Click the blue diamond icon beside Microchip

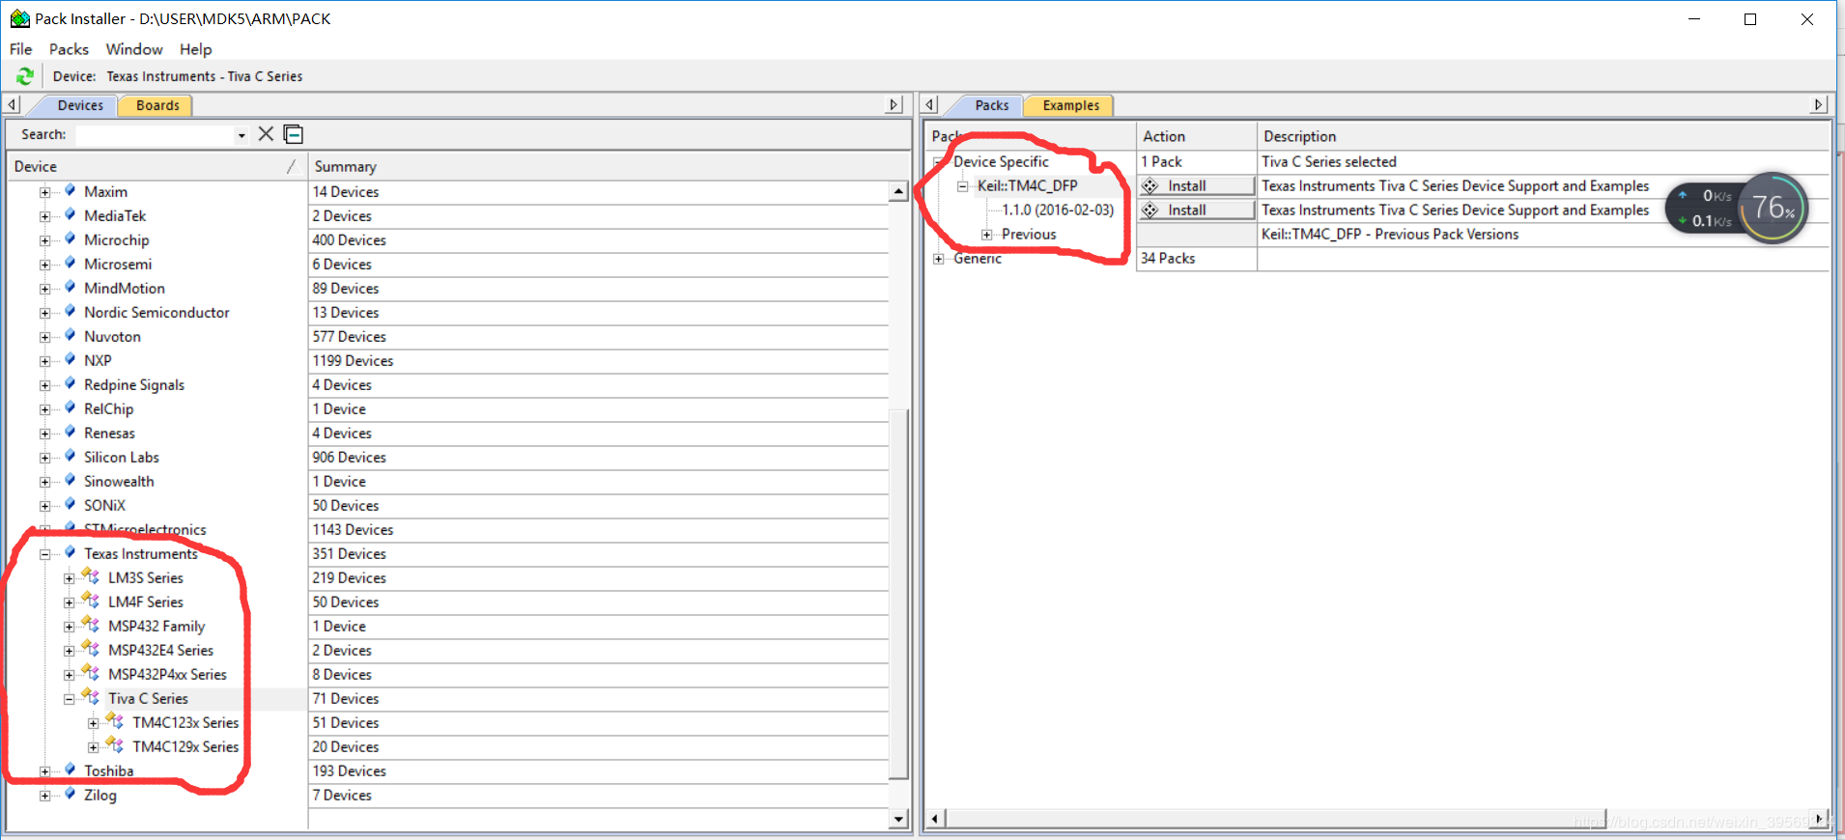[70, 239]
